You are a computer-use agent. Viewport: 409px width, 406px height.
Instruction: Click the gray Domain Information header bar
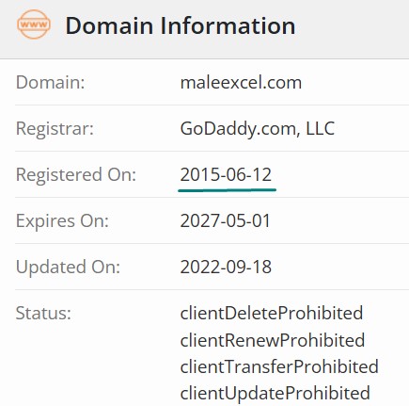204,29
